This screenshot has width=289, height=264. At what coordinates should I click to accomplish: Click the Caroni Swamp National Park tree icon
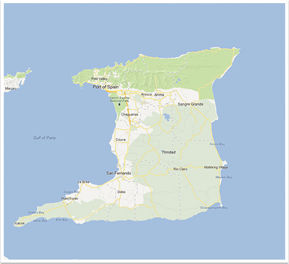point(119,104)
